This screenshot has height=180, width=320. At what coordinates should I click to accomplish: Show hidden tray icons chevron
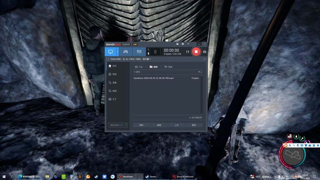(275, 177)
